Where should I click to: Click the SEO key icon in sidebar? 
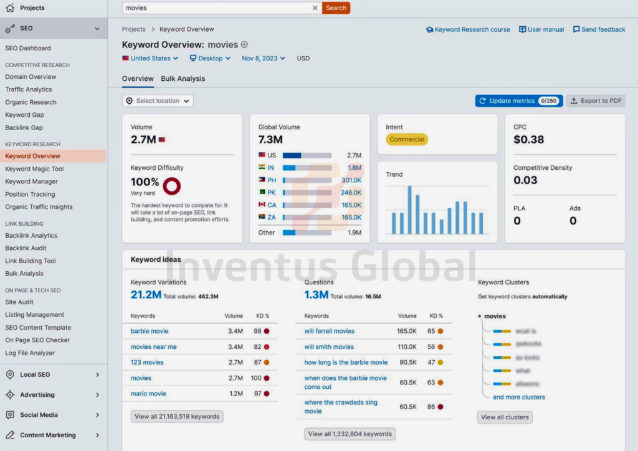[10, 29]
